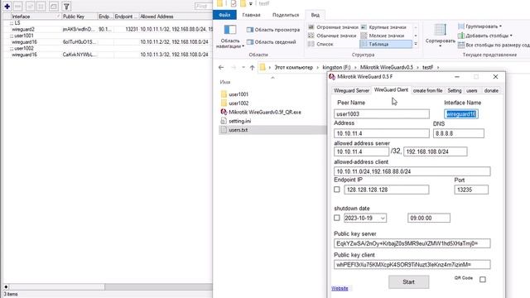Image resolution: width=530 pixels, height=298 pixels.
Task: Go up one folder with up arrow
Action: [x=252, y=67]
